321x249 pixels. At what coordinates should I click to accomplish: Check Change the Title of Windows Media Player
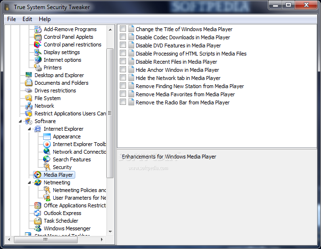[x=123, y=29]
